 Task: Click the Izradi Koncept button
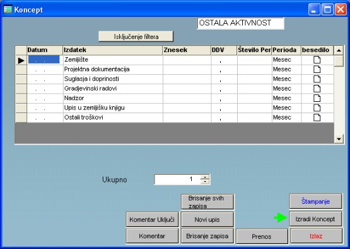(x=315, y=219)
